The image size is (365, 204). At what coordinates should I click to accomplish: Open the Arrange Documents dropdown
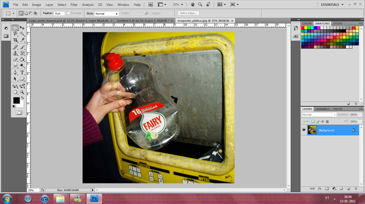pos(221,5)
